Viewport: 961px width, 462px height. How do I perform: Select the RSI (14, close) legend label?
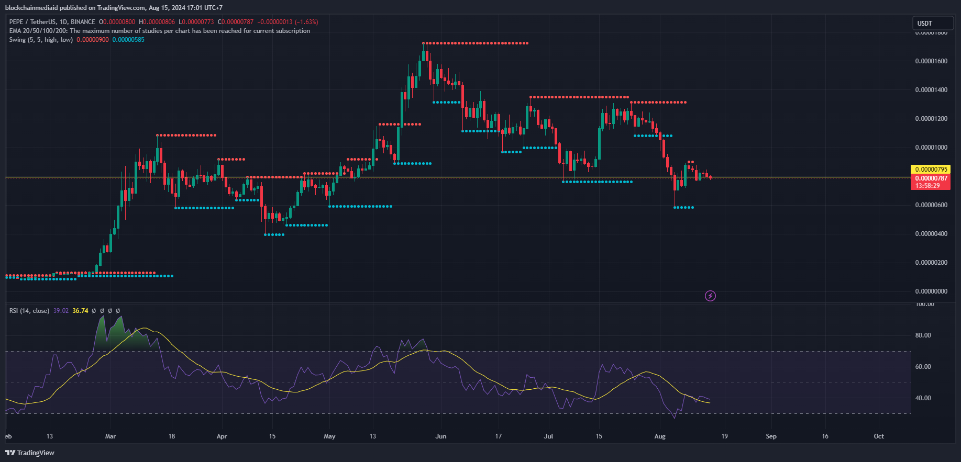29,311
